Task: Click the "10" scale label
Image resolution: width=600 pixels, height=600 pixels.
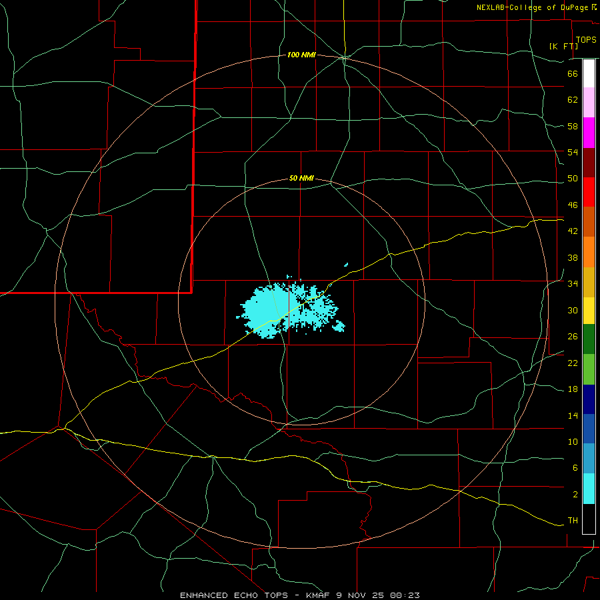Action: (x=573, y=441)
